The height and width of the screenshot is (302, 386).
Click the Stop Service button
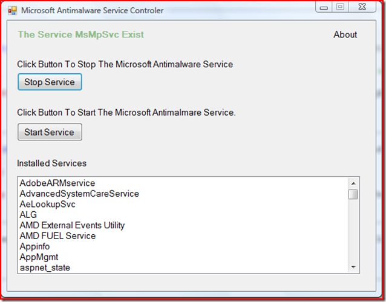click(50, 82)
